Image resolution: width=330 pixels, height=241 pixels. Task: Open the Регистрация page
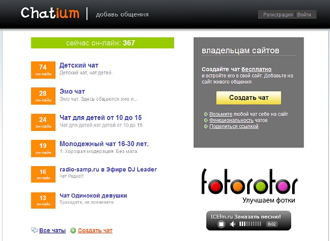click(278, 14)
